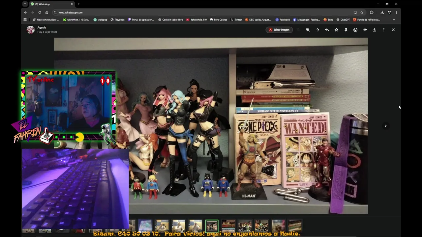Open the Chrome extensions puzzle menu
422x237 pixels.
click(x=372, y=13)
